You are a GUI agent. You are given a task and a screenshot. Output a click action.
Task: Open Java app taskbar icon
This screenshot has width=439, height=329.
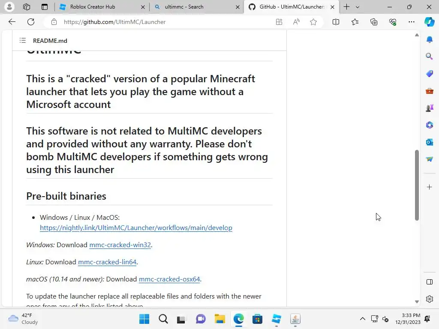(x=295, y=319)
